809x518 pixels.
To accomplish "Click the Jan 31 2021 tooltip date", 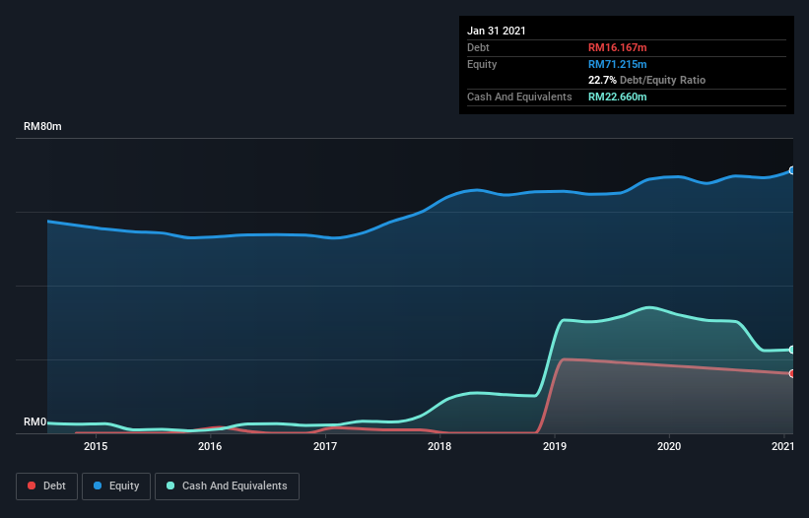I will pyautogui.click(x=497, y=31).
